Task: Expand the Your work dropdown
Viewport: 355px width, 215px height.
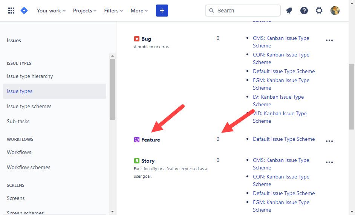Action: (51, 11)
